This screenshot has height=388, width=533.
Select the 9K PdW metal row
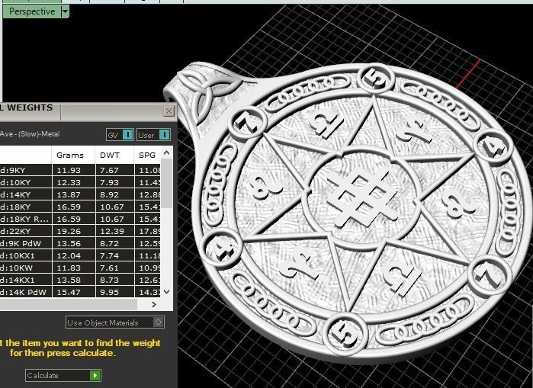[80, 244]
